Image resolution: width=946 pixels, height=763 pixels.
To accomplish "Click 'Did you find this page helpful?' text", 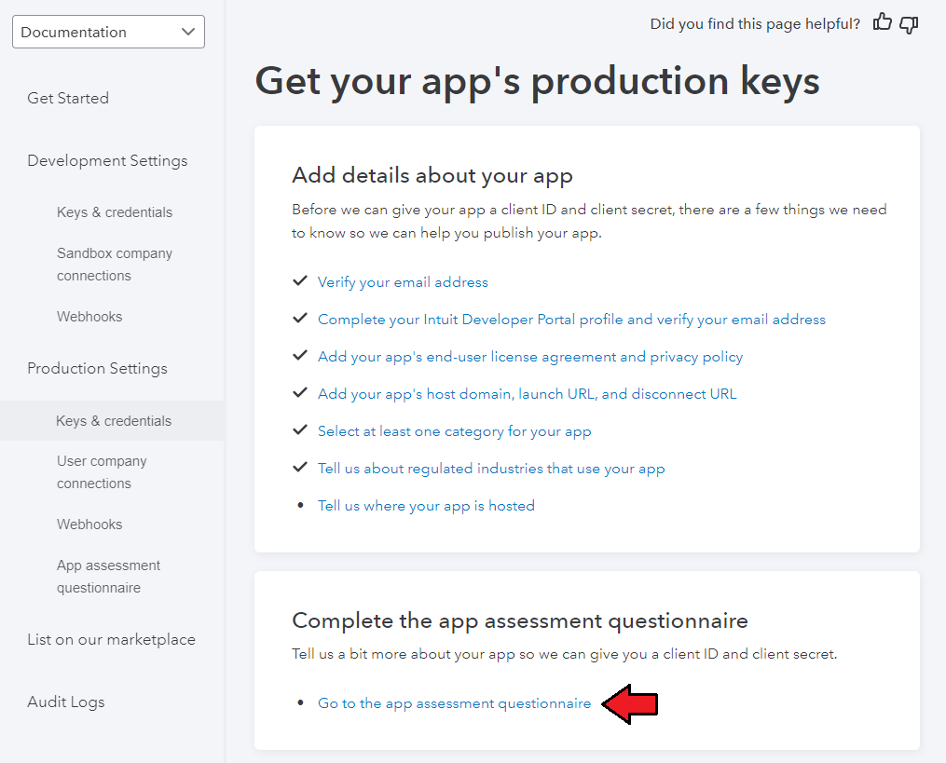I will pyautogui.click(x=755, y=24).
